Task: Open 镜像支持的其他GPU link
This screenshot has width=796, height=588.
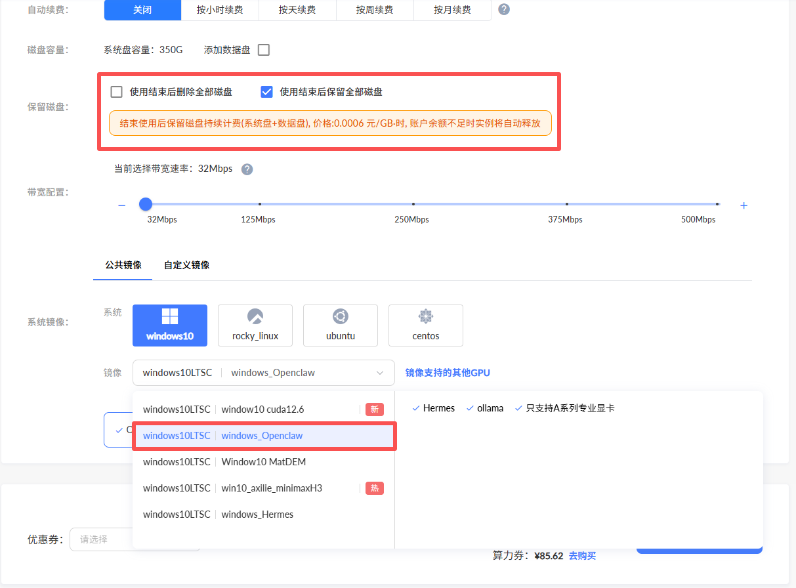Action: click(x=448, y=373)
